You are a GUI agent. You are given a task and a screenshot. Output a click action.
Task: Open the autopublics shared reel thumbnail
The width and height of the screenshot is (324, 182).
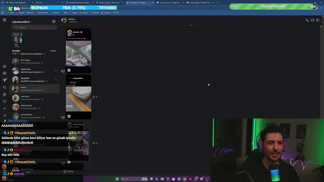(78, 97)
